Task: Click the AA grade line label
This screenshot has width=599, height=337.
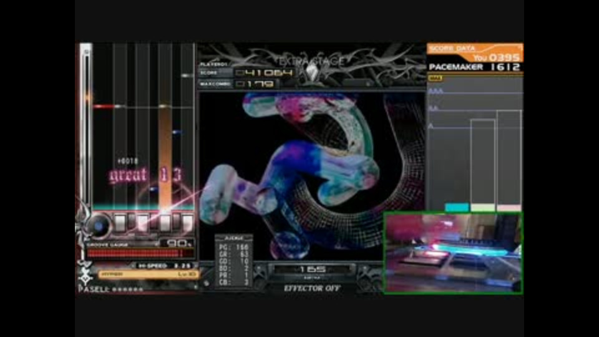Action: (x=433, y=109)
